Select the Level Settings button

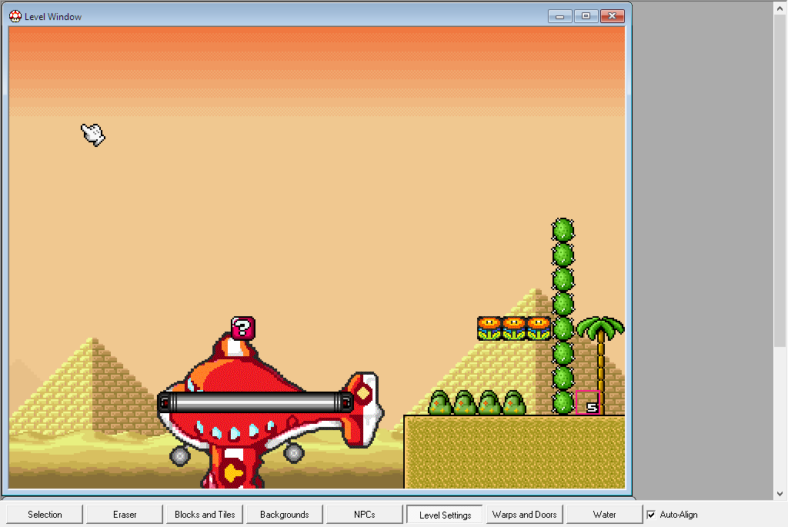[x=445, y=515]
